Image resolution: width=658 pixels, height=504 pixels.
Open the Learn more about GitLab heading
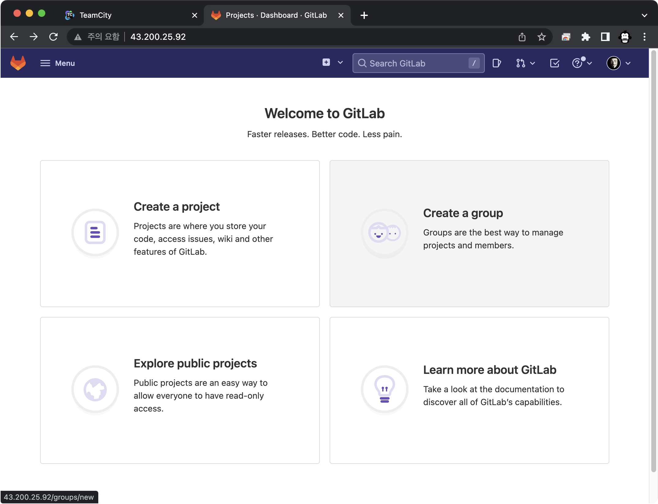click(490, 370)
